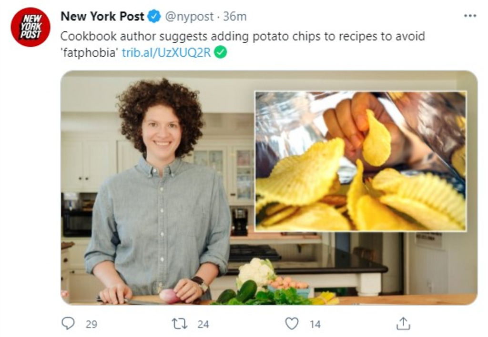The image size is (488, 337).
Task: Click the reply speech bubble icon
Action: pos(68,324)
